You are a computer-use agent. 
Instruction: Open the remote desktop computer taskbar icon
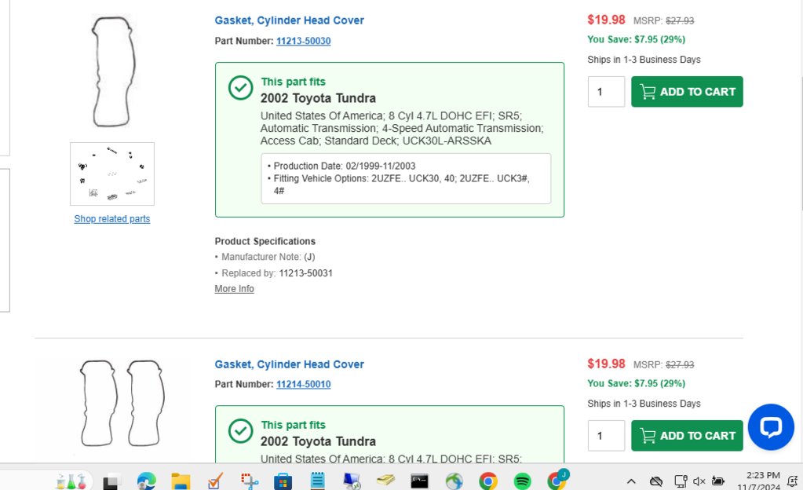pos(352,481)
